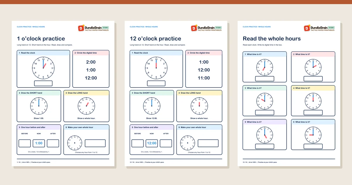Click the clock in question 1 What time is it

pyautogui.click(x=265, y=67)
